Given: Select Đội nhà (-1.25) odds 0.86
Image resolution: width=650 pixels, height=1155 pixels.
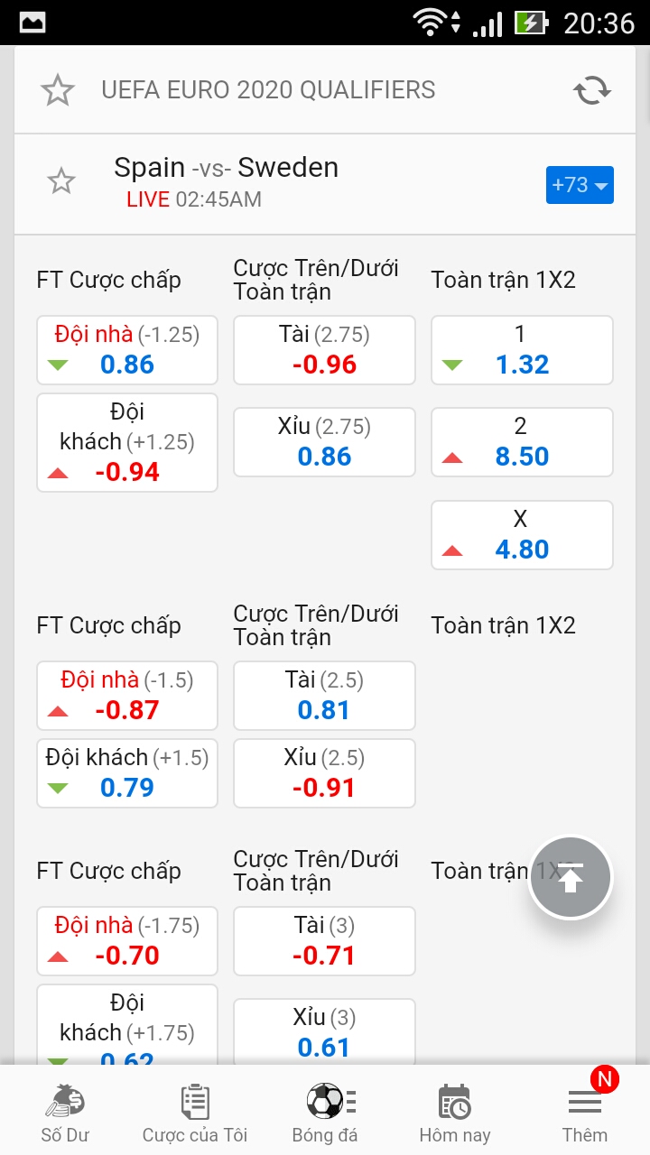Looking at the screenshot, I should pyautogui.click(x=127, y=350).
